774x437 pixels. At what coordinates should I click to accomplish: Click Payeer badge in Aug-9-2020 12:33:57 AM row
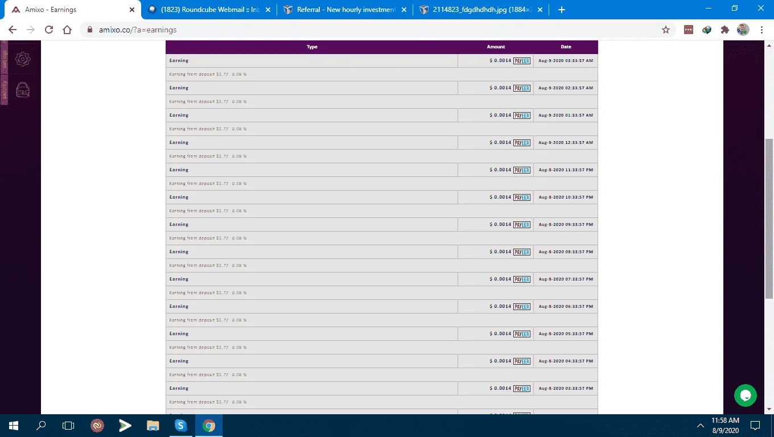(x=522, y=143)
